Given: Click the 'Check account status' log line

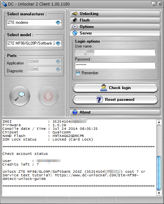Looking at the screenshot, I should pyautogui.click(x=25, y=154).
